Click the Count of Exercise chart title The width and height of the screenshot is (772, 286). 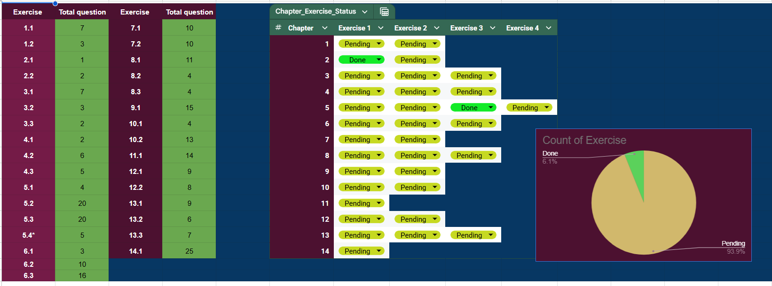pos(584,140)
